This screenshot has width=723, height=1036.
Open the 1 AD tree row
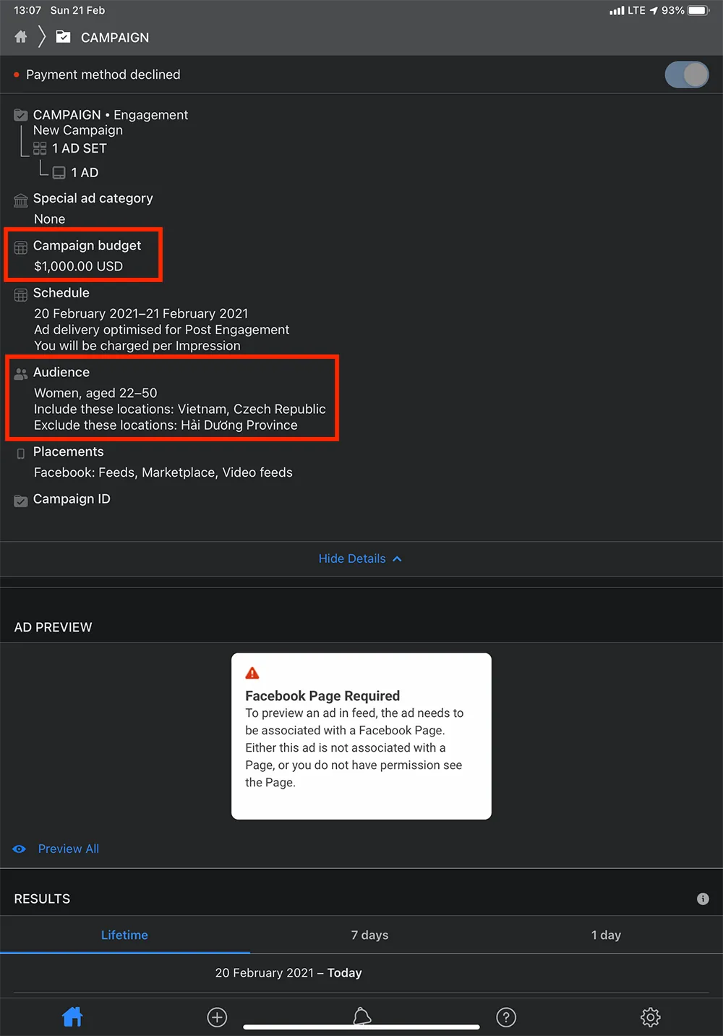(85, 173)
